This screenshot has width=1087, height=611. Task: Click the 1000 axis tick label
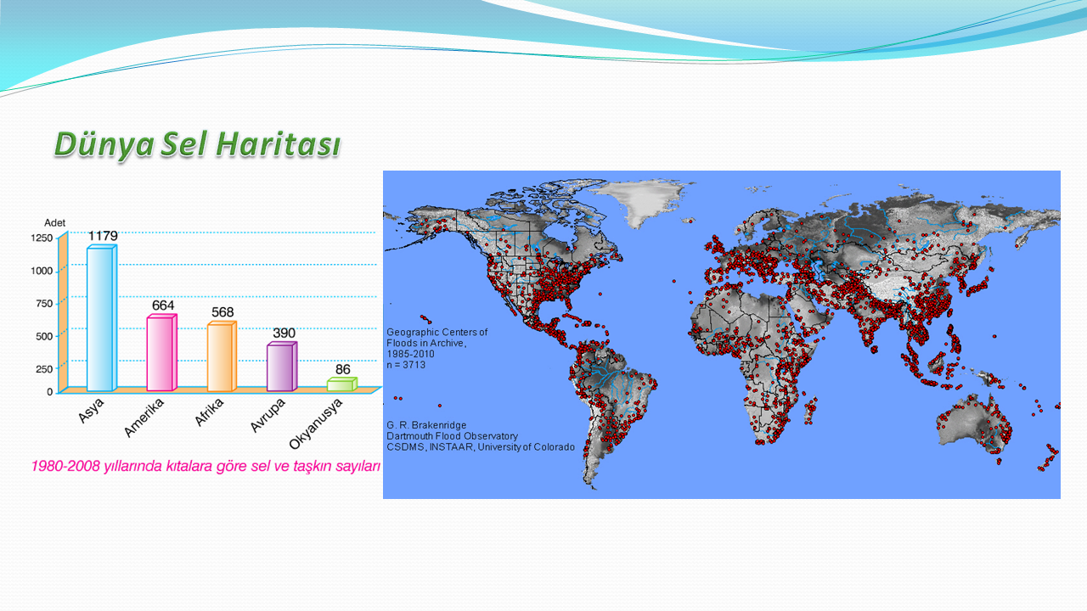click(x=42, y=271)
